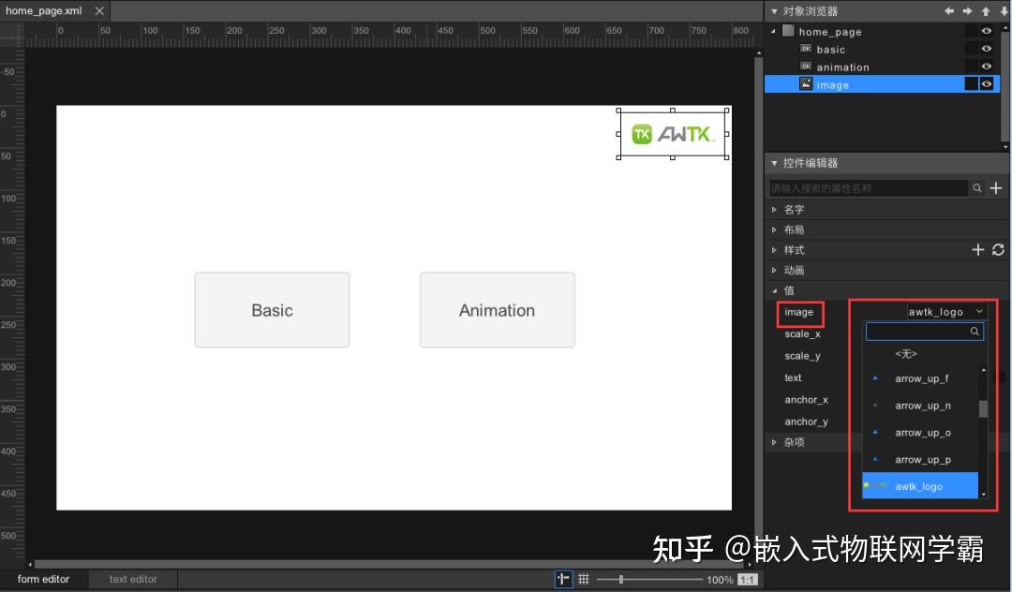1012x592 pixels.
Task: Click the navigate forward arrow in object browser
Action: [967, 10]
